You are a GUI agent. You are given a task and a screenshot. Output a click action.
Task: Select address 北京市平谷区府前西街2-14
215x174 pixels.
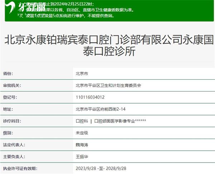(100, 109)
